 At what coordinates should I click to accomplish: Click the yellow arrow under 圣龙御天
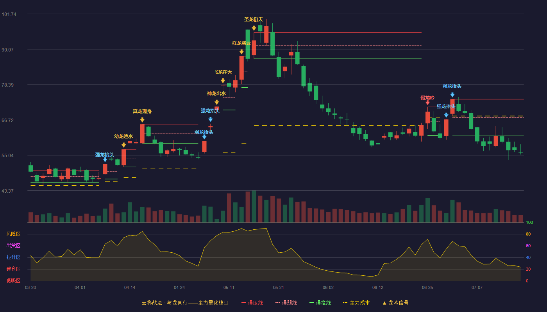pyautogui.click(x=254, y=28)
